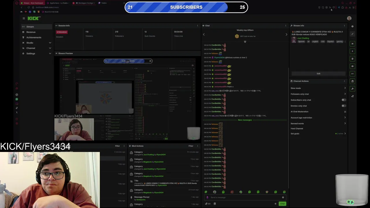Open Revenue page in sidebar

point(37,32)
